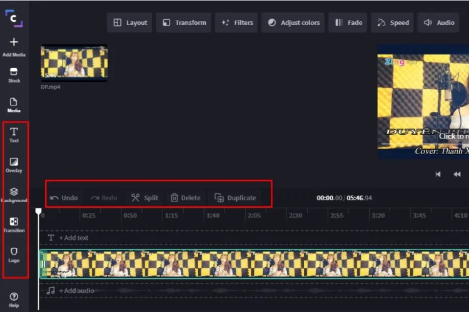
Task: Delete the selected clip
Action: click(186, 198)
